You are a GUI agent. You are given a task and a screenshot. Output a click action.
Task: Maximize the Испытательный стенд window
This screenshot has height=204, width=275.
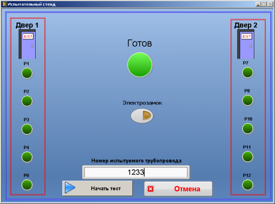coord(264,4)
